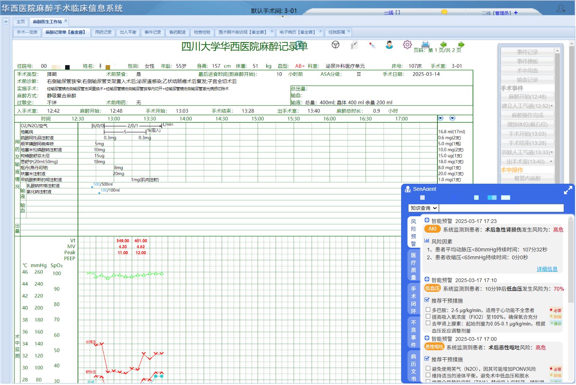Open the 医疗质量 side tab
The image size is (576, 385).
pyautogui.click(x=413, y=266)
